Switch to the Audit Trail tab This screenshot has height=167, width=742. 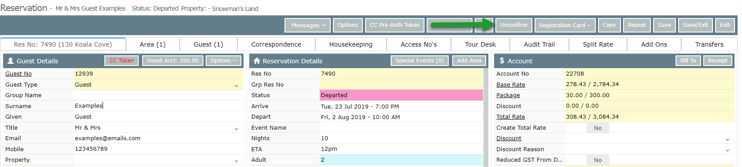(x=539, y=44)
